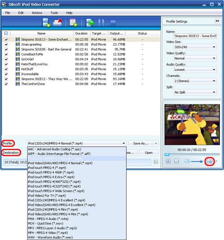
Task: Open the Edit menu
Action: point(21,13)
